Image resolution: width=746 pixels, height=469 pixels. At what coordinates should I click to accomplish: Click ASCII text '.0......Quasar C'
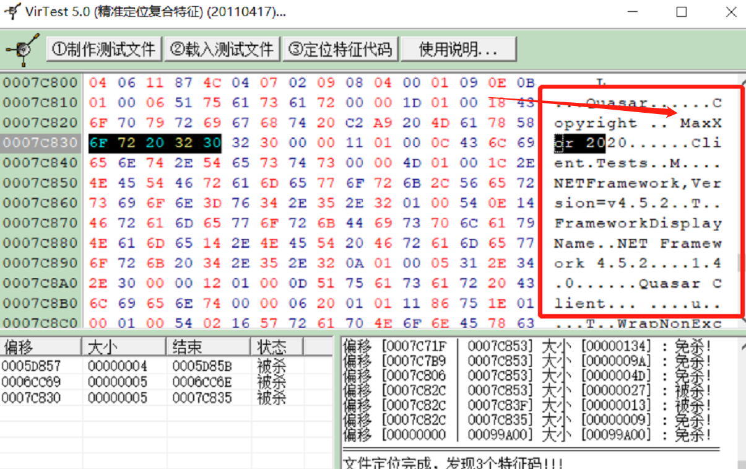pyautogui.click(x=638, y=284)
